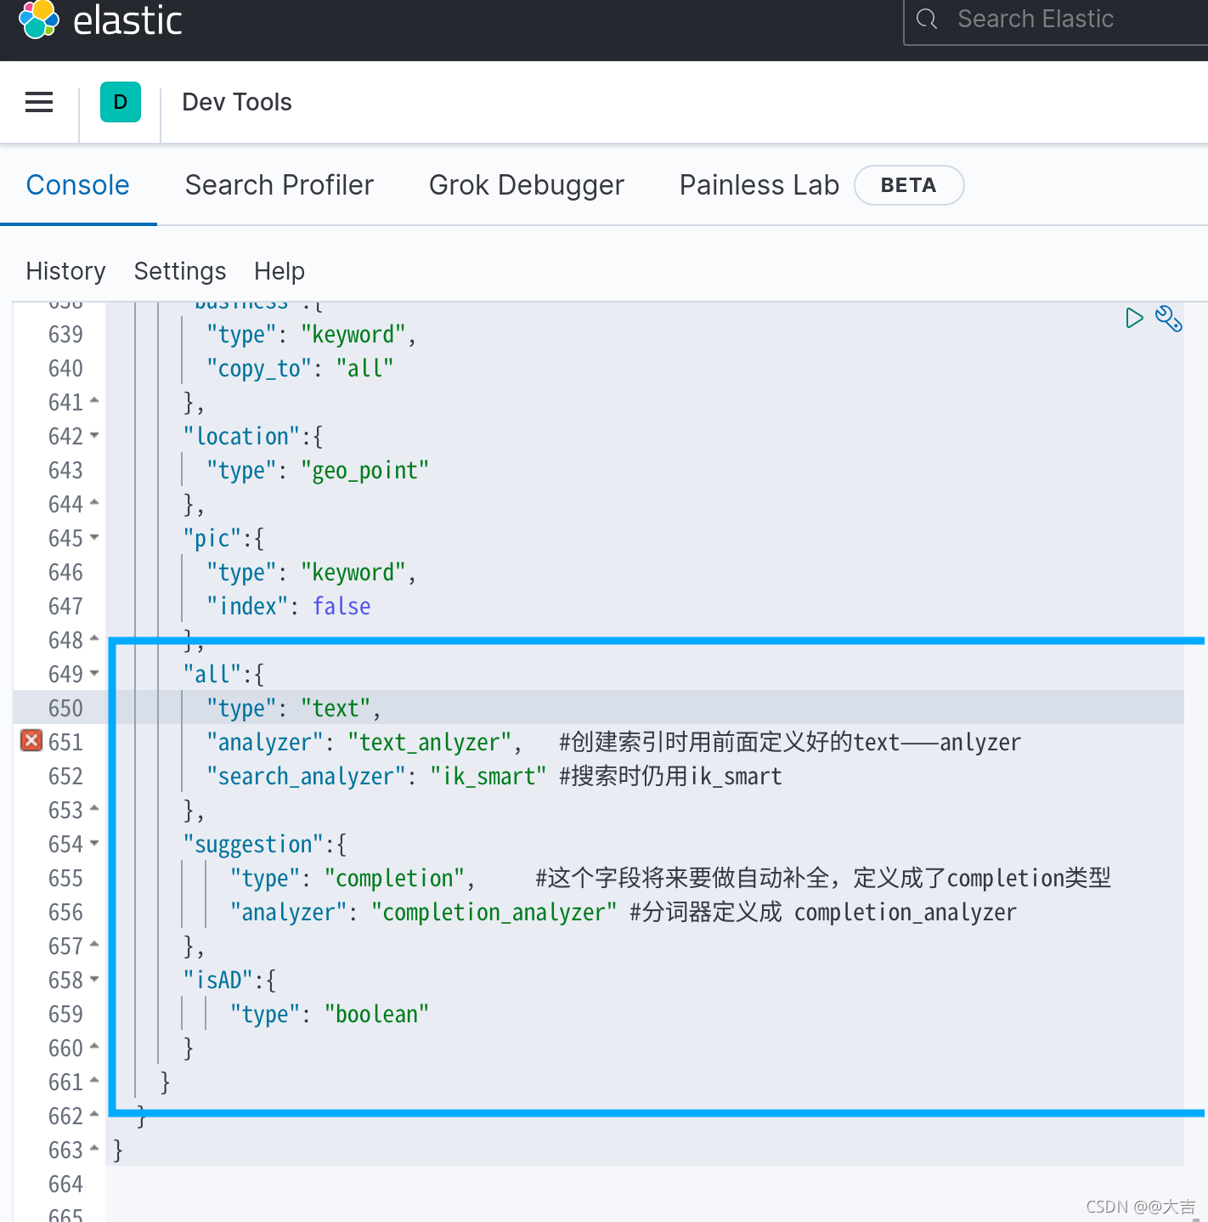Collapse the isAD block at line 658

(x=94, y=979)
